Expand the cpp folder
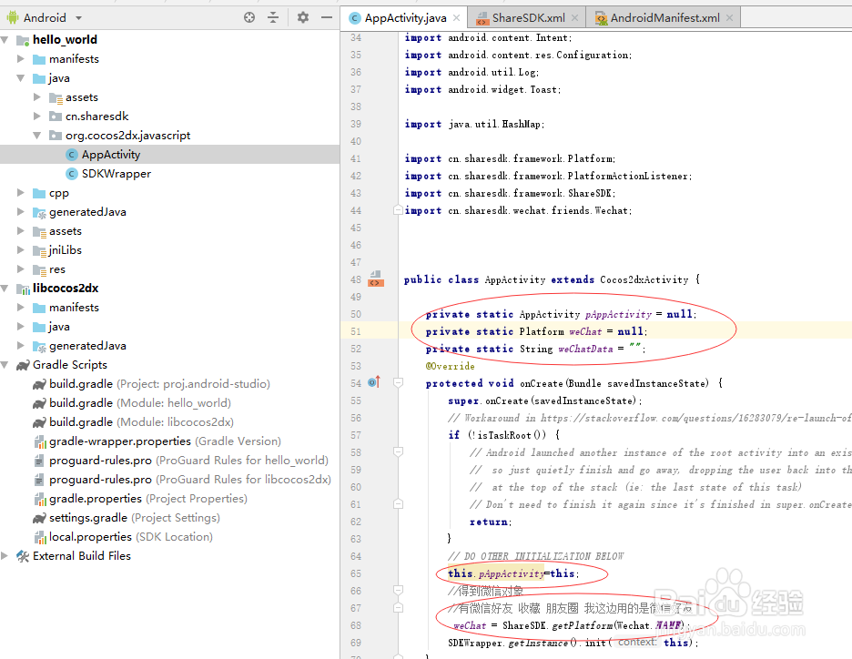This screenshot has height=659, width=852. tap(21, 193)
